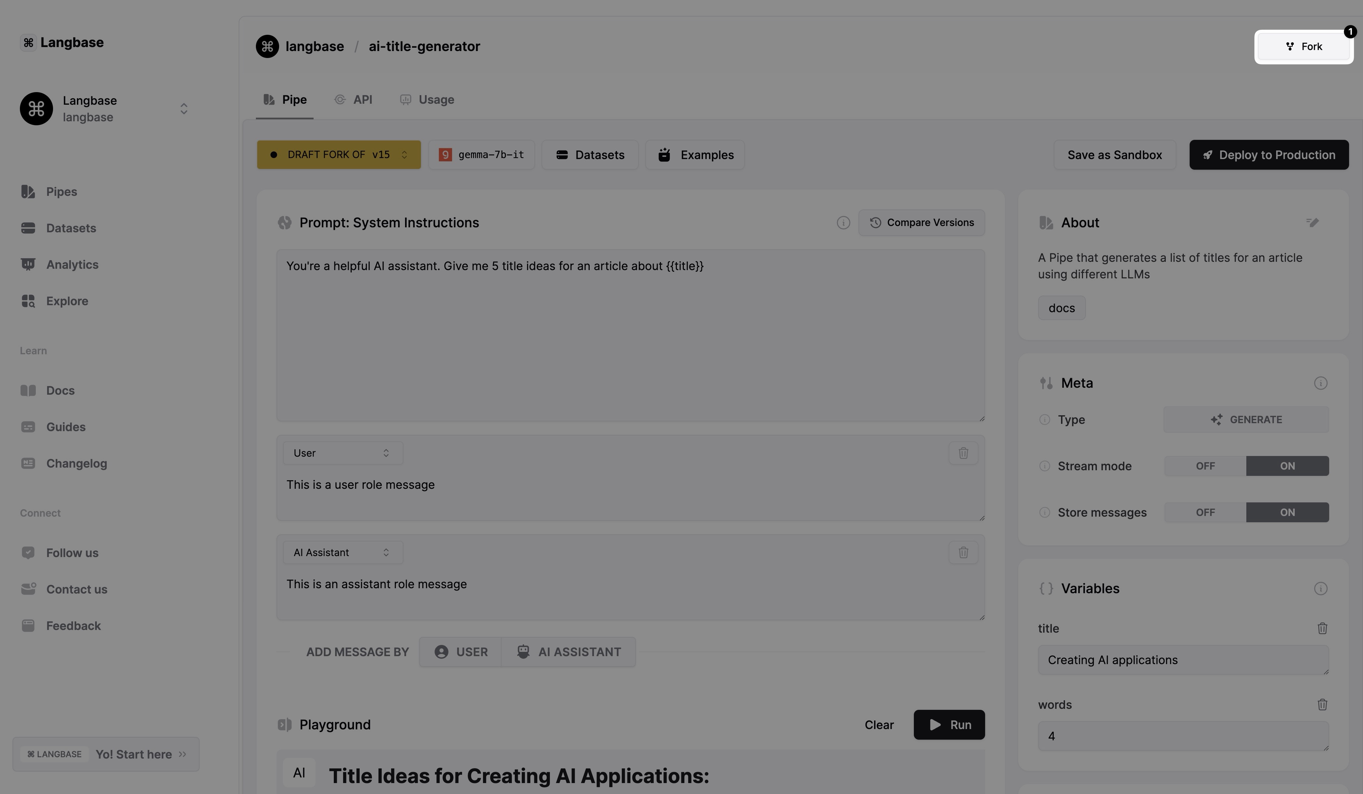
Task: Click the Variables section info icon
Action: click(x=1320, y=589)
